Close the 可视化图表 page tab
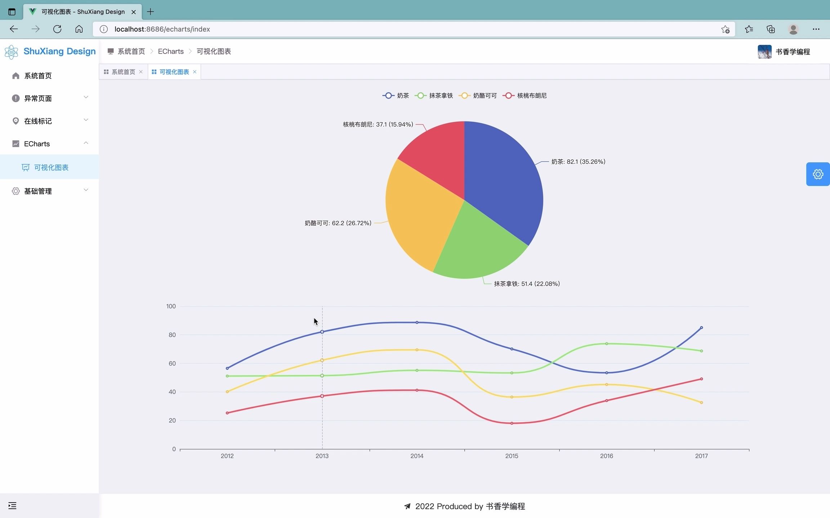Image resolution: width=830 pixels, height=518 pixels. (195, 72)
